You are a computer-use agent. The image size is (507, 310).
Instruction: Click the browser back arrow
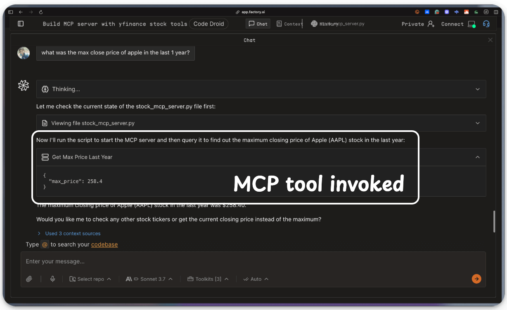click(21, 12)
